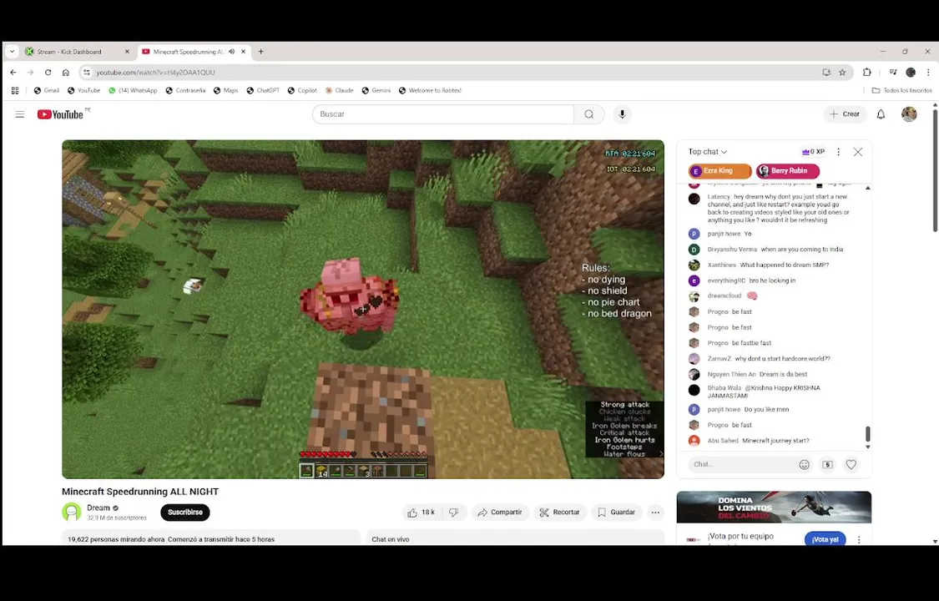The height and width of the screenshot is (601, 939).
Task: Like the video with thumbs up
Action: tap(421, 513)
